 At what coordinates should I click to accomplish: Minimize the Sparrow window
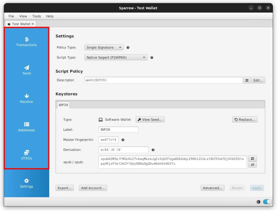[251, 8]
